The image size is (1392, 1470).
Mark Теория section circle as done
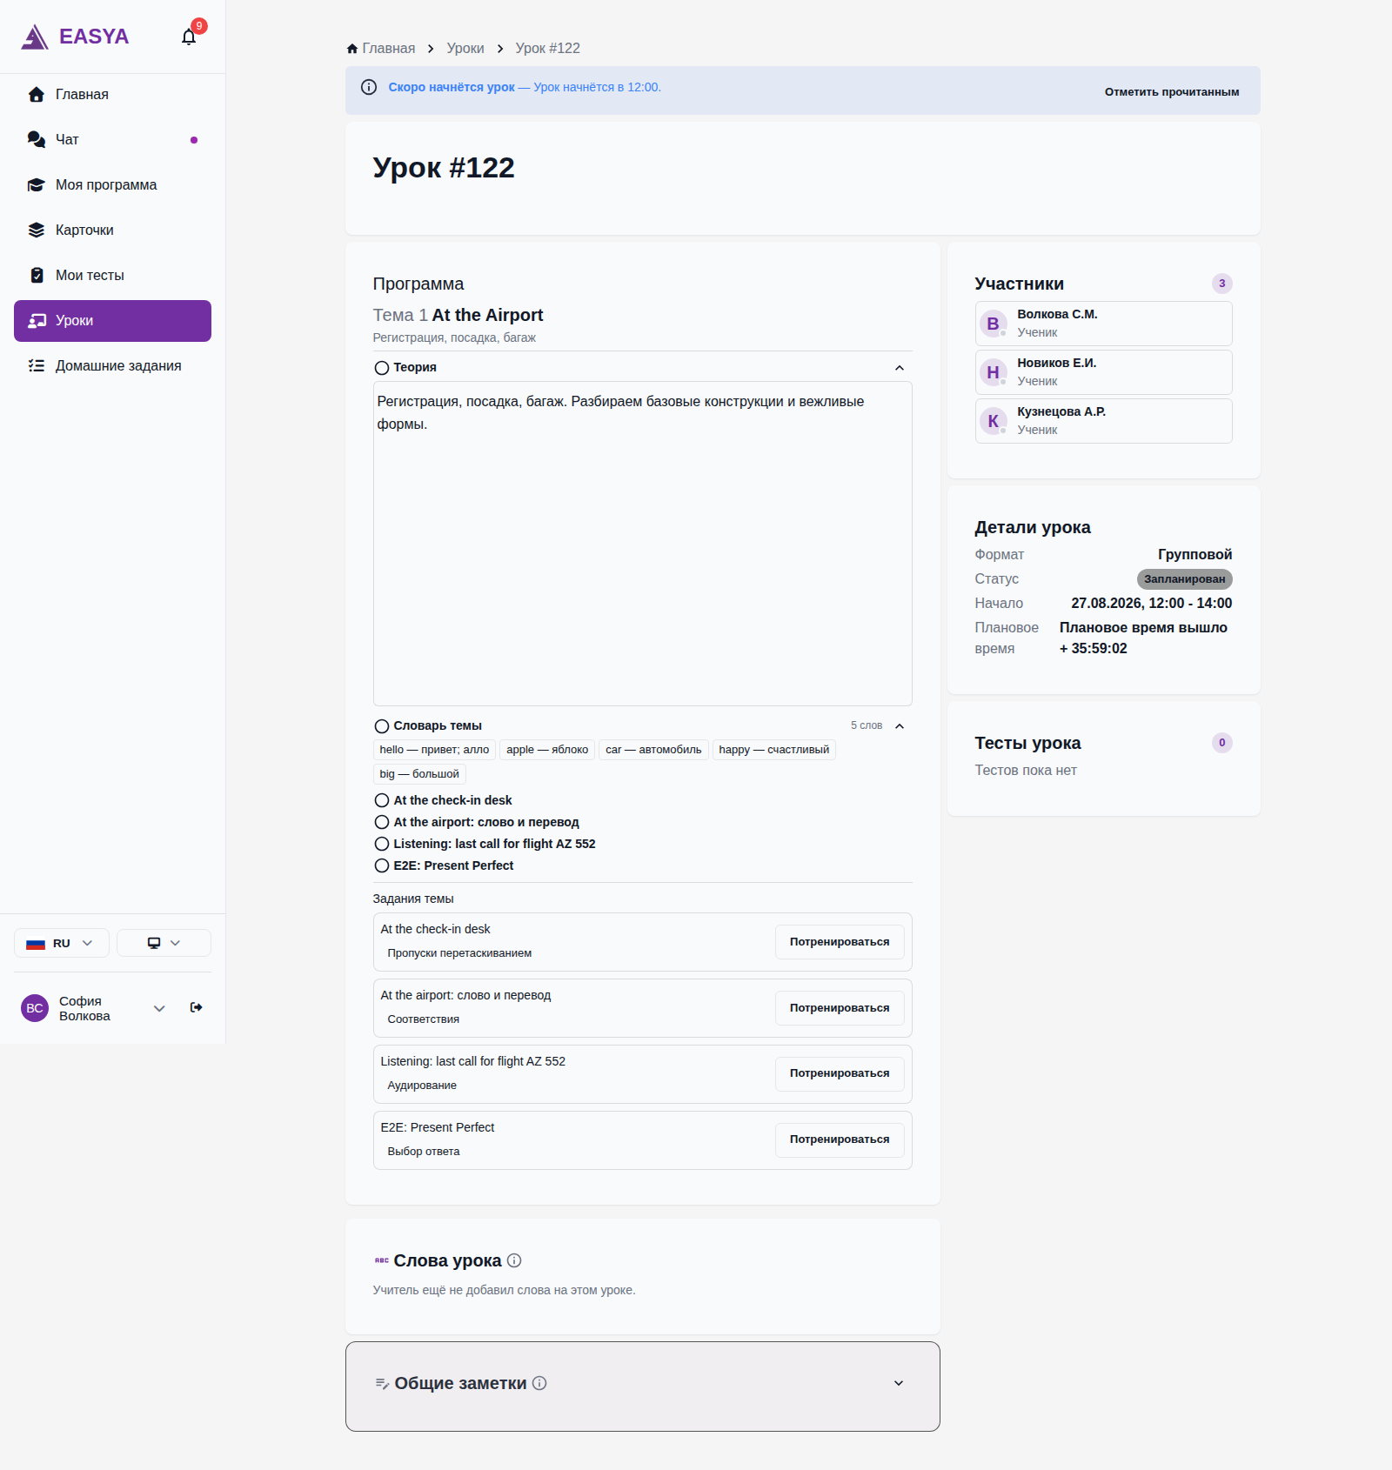point(382,368)
